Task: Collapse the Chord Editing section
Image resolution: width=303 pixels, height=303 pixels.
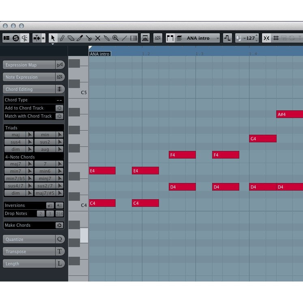Action: coord(29,89)
